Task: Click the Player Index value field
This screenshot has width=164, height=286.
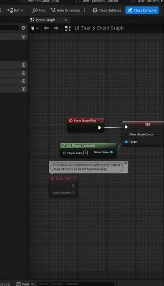Action: [86, 153]
